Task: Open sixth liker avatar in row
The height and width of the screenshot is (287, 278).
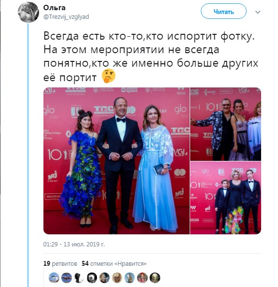Action: click(x=117, y=277)
